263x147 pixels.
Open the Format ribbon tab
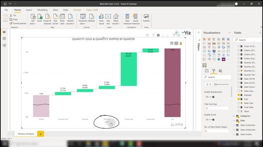tap(77, 10)
